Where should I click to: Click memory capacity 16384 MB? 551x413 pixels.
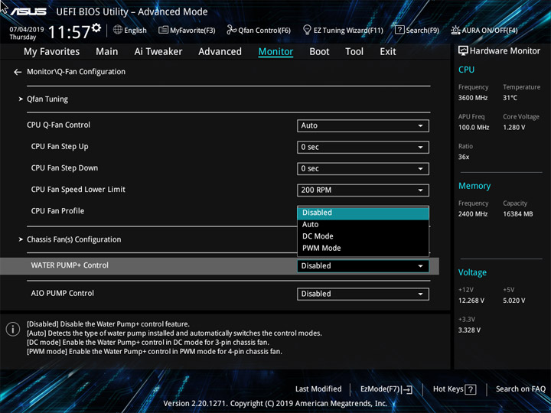click(x=517, y=214)
